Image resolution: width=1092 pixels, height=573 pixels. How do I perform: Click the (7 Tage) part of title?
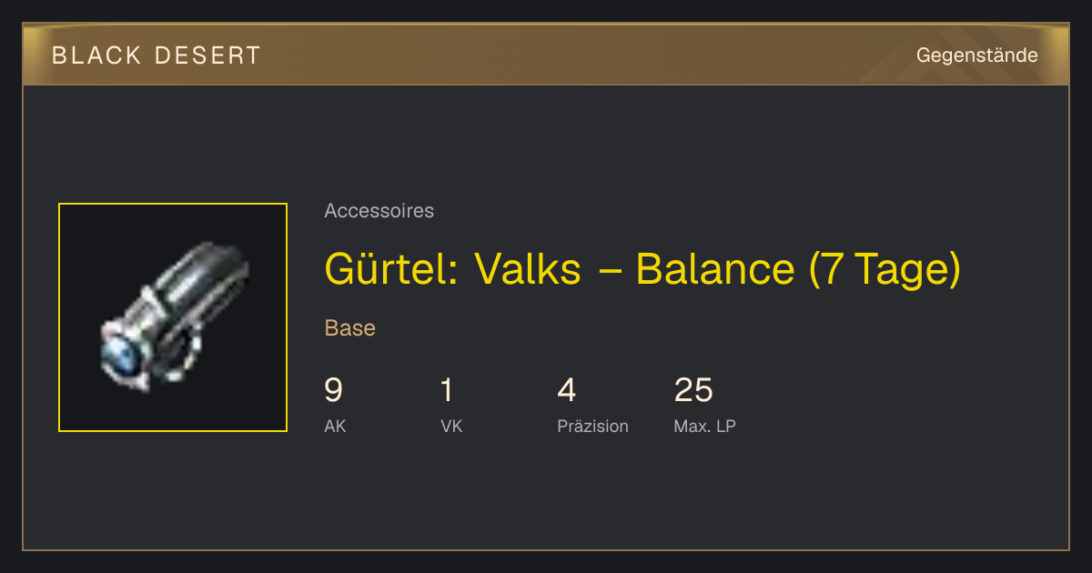pyautogui.click(x=885, y=268)
